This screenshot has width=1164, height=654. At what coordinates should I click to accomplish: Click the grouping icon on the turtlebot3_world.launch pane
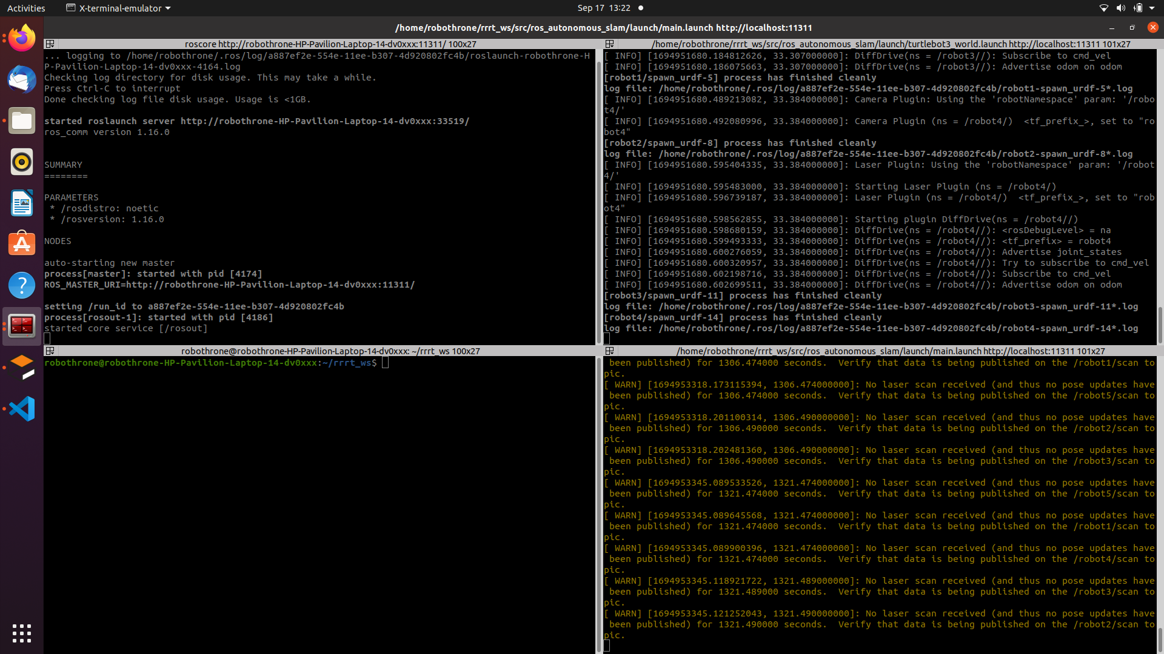pos(609,44)
